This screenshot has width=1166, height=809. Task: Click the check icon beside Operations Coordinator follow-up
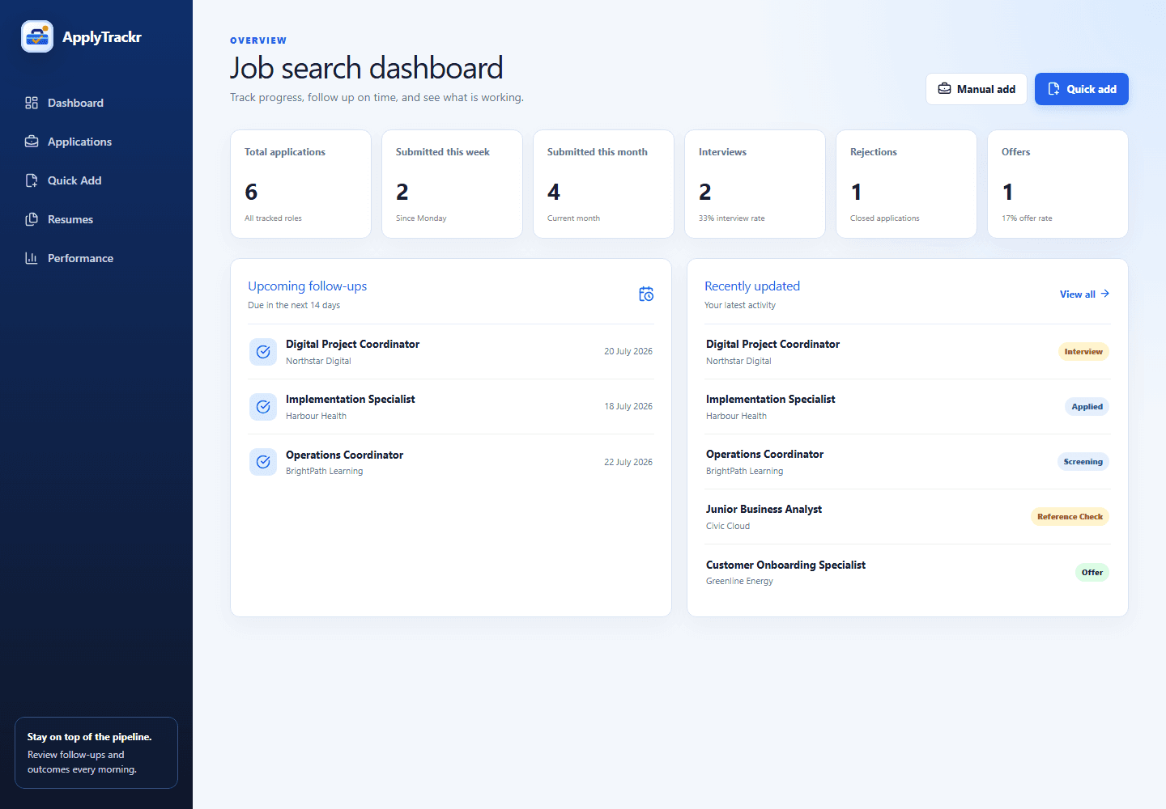[263, 462]
